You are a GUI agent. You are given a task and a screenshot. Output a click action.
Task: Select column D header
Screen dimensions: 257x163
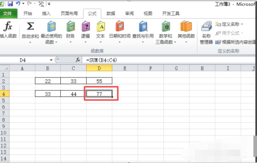pyautogui.click(x=99, y=68)
